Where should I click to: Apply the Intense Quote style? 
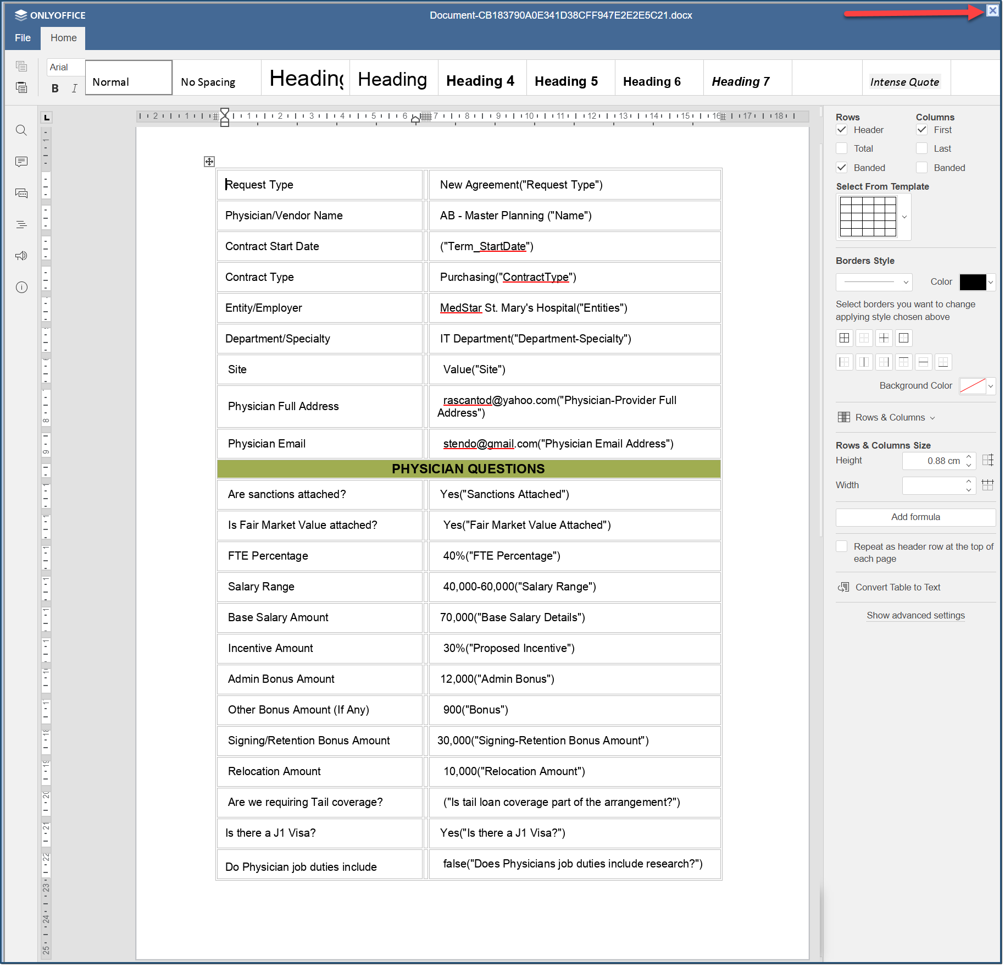(905, 78)
